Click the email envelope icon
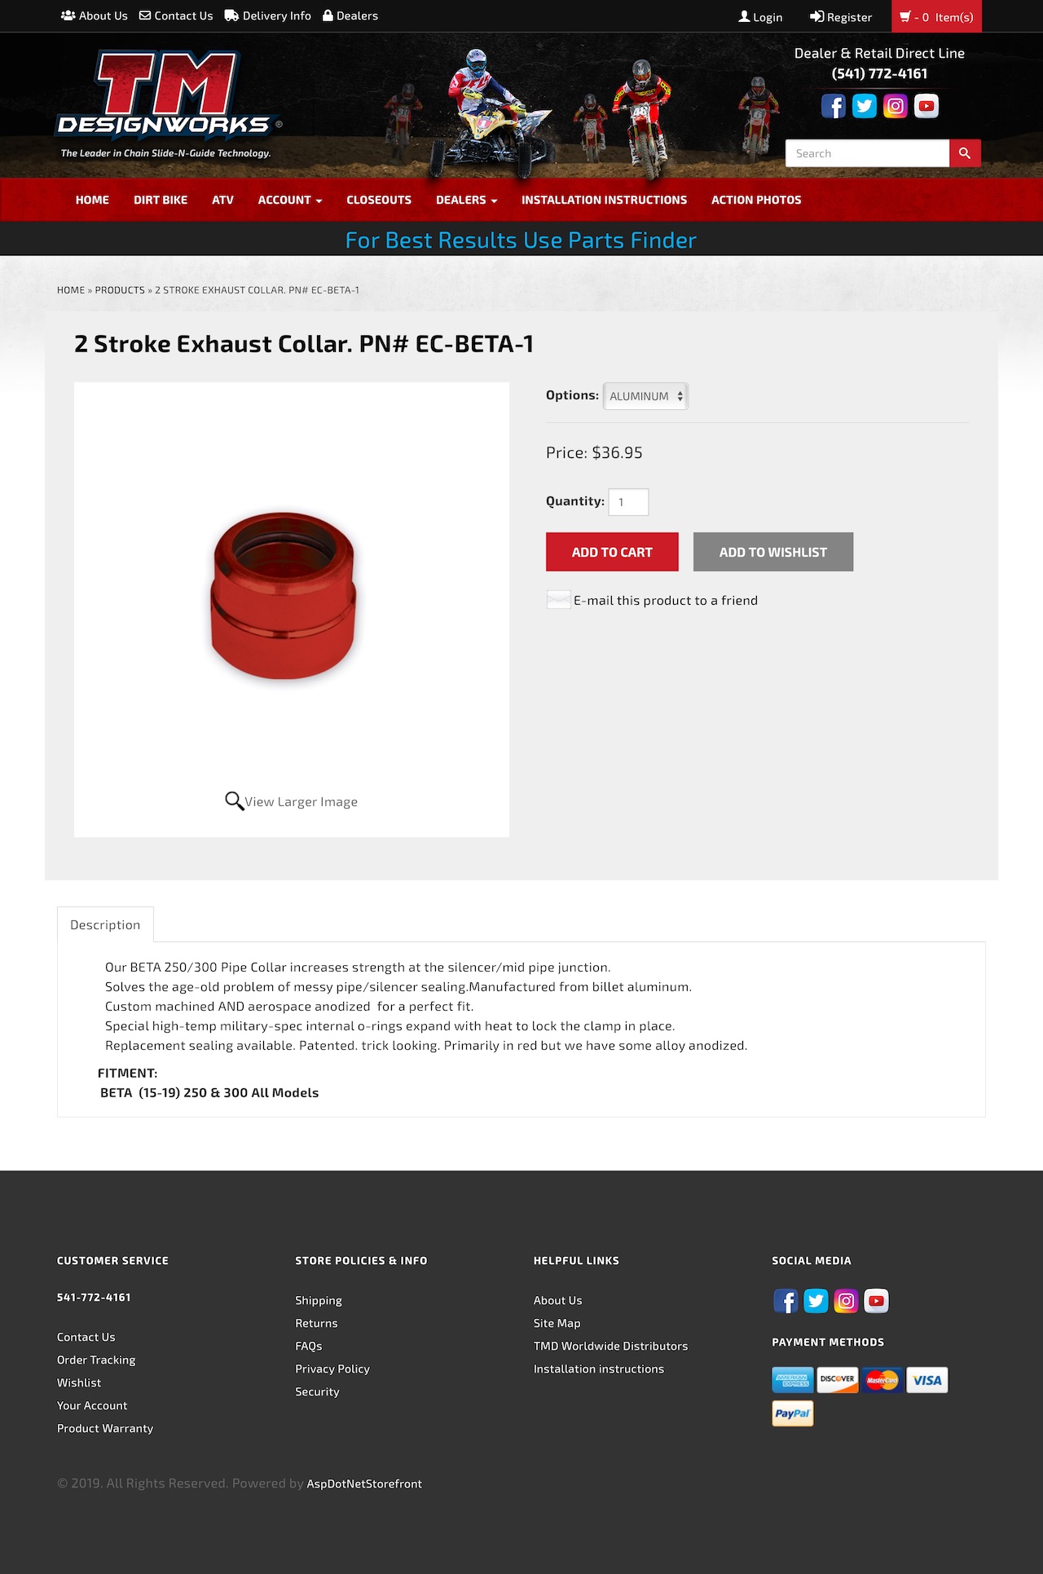 tap(559, 600)
